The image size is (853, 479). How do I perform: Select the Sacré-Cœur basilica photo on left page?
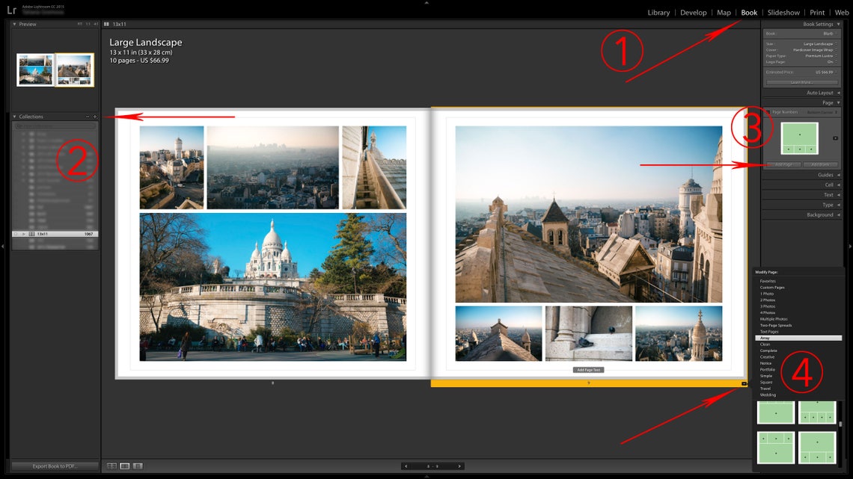272,287
